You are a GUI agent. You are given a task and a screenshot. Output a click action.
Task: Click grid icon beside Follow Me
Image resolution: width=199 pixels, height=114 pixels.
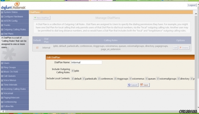(x=2, y=107)
